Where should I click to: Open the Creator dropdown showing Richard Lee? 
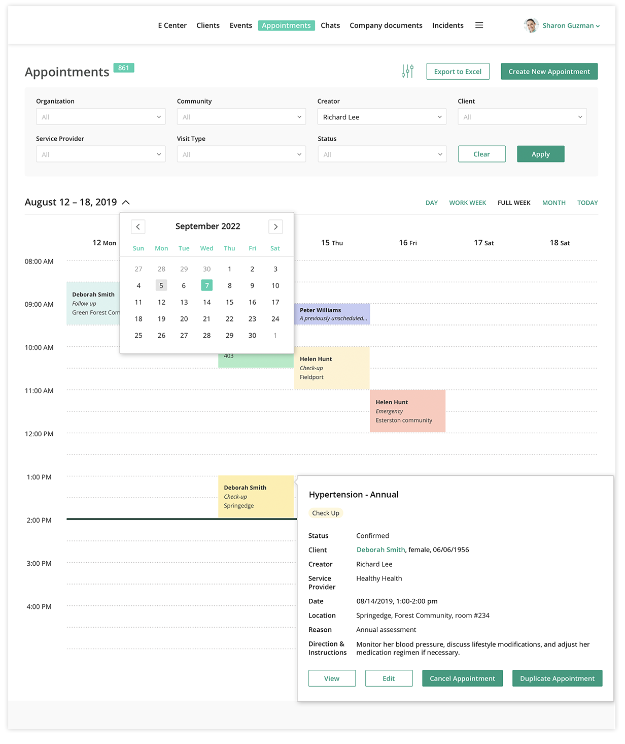(x=381, y=117)
